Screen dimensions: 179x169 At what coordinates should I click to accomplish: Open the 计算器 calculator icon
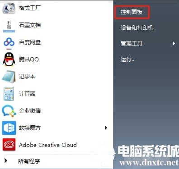(x=9, y=94)
